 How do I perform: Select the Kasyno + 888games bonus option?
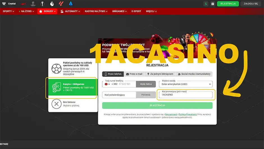coord(73,87)
